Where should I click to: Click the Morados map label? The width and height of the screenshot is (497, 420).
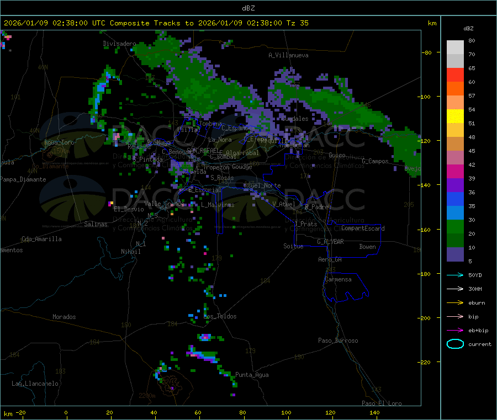pos(64,317)
